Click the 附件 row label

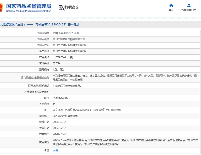point(47,98)
